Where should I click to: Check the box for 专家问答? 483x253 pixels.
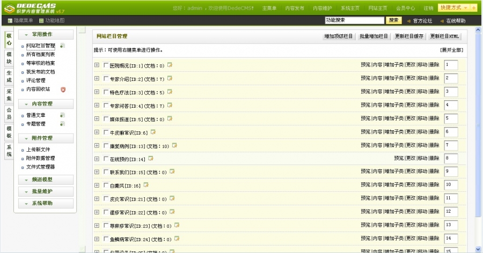(106, 106)
